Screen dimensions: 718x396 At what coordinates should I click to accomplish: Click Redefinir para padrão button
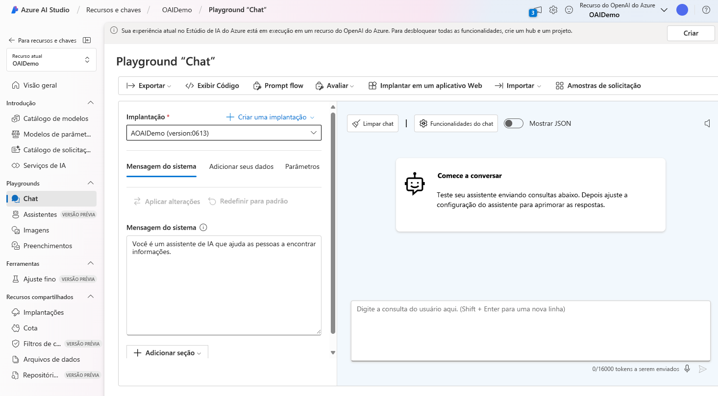(x=248, y=201)
